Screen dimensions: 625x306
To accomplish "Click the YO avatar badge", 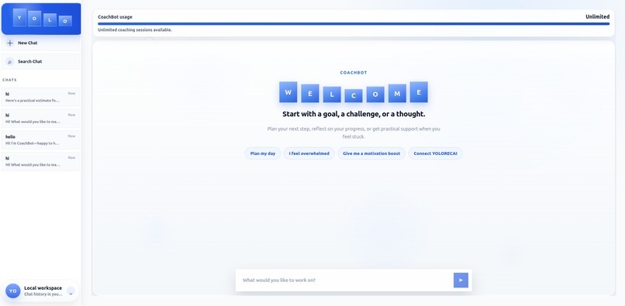I will [x=12, y=291].
